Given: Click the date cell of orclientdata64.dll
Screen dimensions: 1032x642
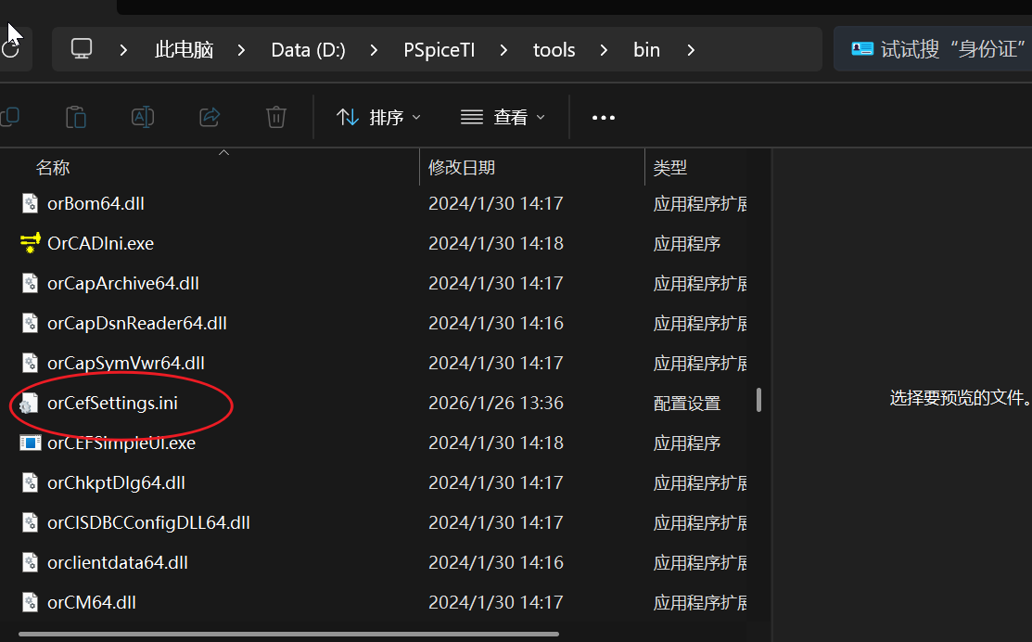Looking at the screenshot, I should point(495,562).
